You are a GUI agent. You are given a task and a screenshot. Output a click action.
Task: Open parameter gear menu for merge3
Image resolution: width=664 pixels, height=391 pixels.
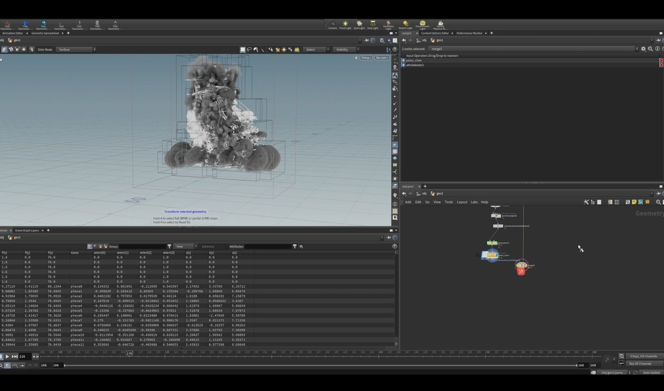(x=643, y=49)
